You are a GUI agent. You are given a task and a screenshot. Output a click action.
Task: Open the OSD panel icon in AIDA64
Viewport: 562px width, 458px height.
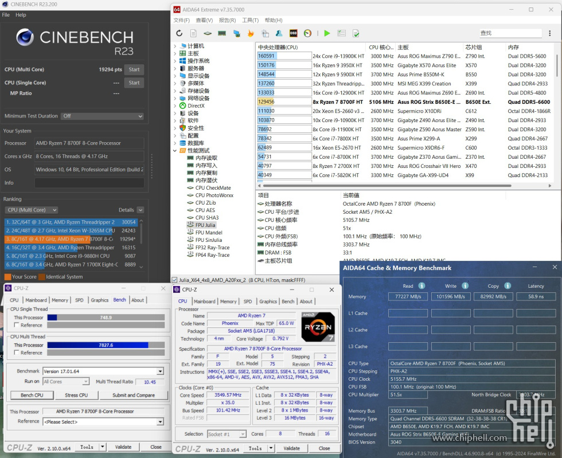point(293,33)
